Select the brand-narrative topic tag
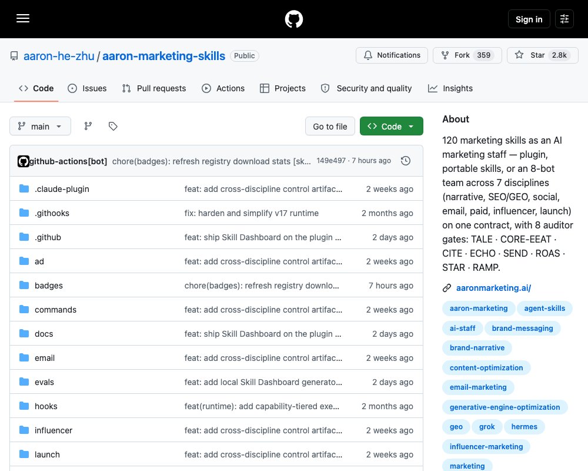Screen dimensions: 588x471 tap(477, 348)
